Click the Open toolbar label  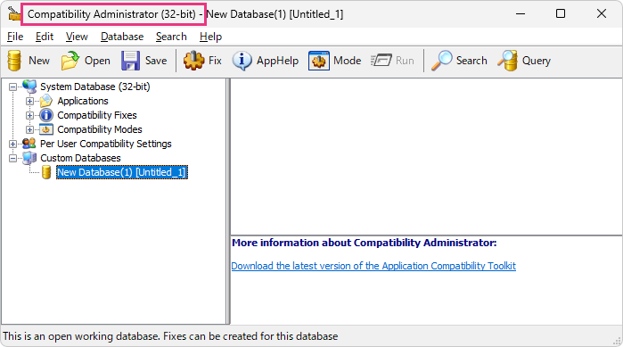pos(97,61)
